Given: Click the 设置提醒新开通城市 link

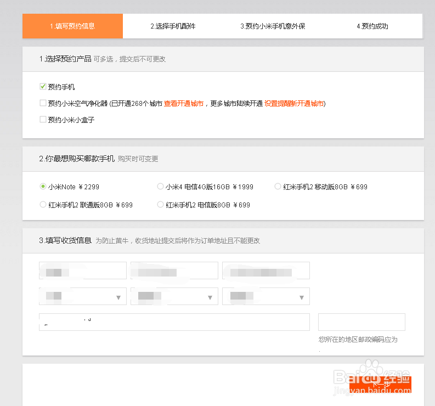Looking at the screenshot, I should click(294, 104).
